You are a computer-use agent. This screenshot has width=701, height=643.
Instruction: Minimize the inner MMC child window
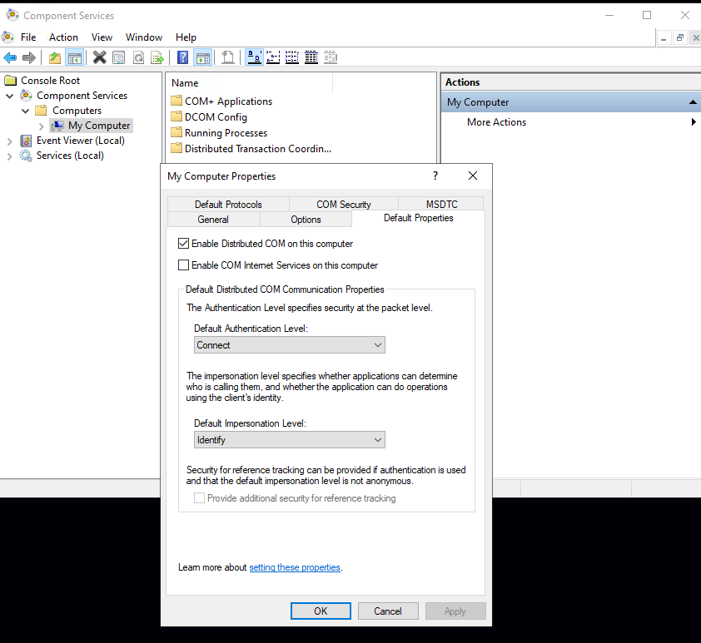[x=664, y=38]
